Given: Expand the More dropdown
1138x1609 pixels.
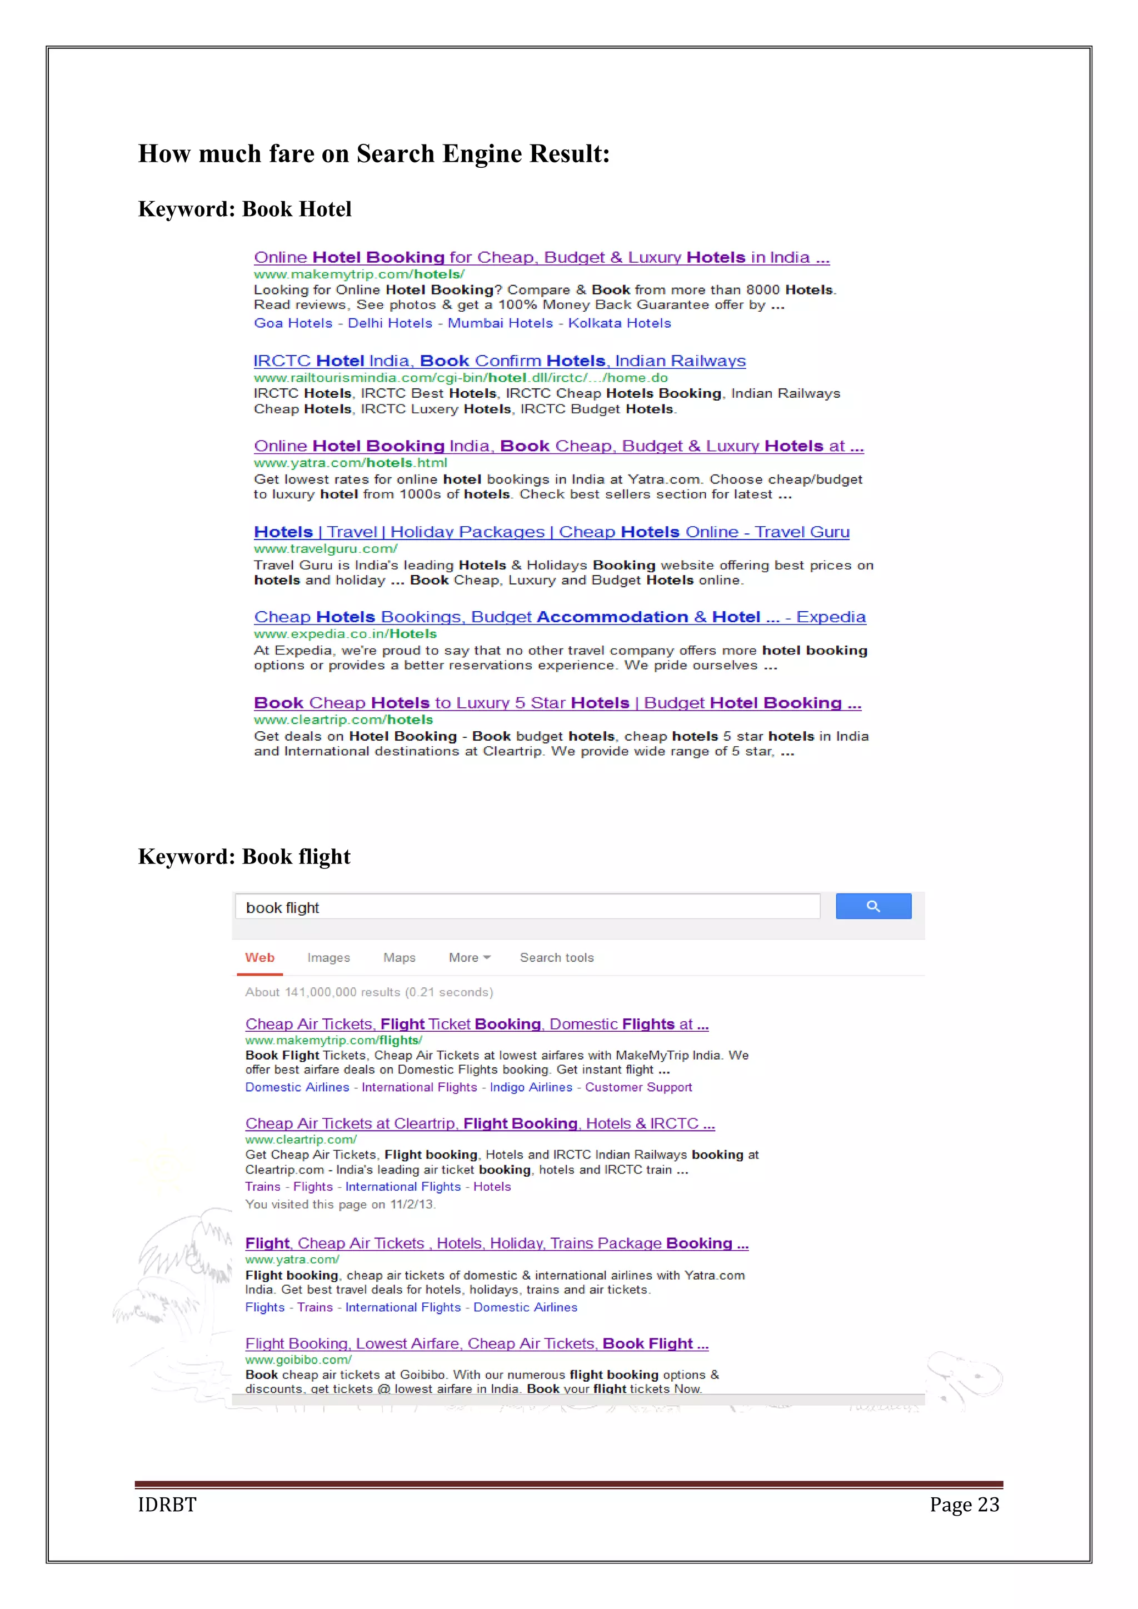Looking at the screenshot, I should (x=470, y=958).
